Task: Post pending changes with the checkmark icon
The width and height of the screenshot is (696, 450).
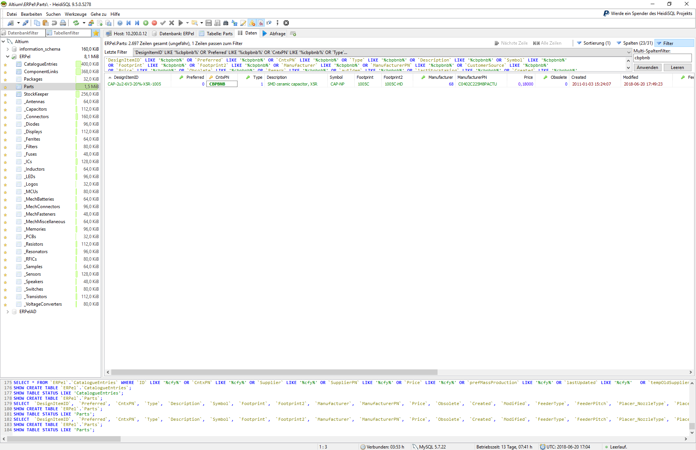Action: (x=163, y=23)
